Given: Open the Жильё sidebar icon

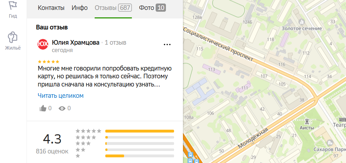Looking at the screenshot, I should click(12, 37).
